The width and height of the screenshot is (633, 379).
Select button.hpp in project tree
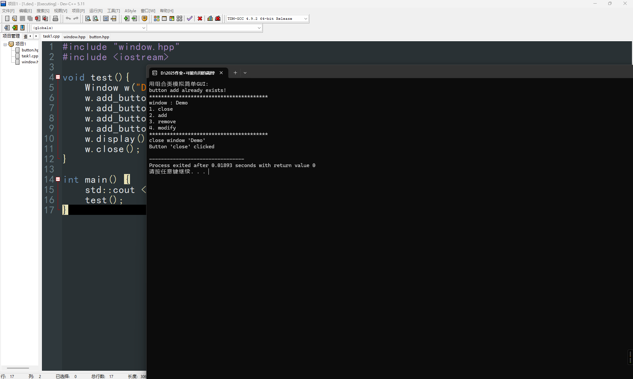click(x=30, y=50)
